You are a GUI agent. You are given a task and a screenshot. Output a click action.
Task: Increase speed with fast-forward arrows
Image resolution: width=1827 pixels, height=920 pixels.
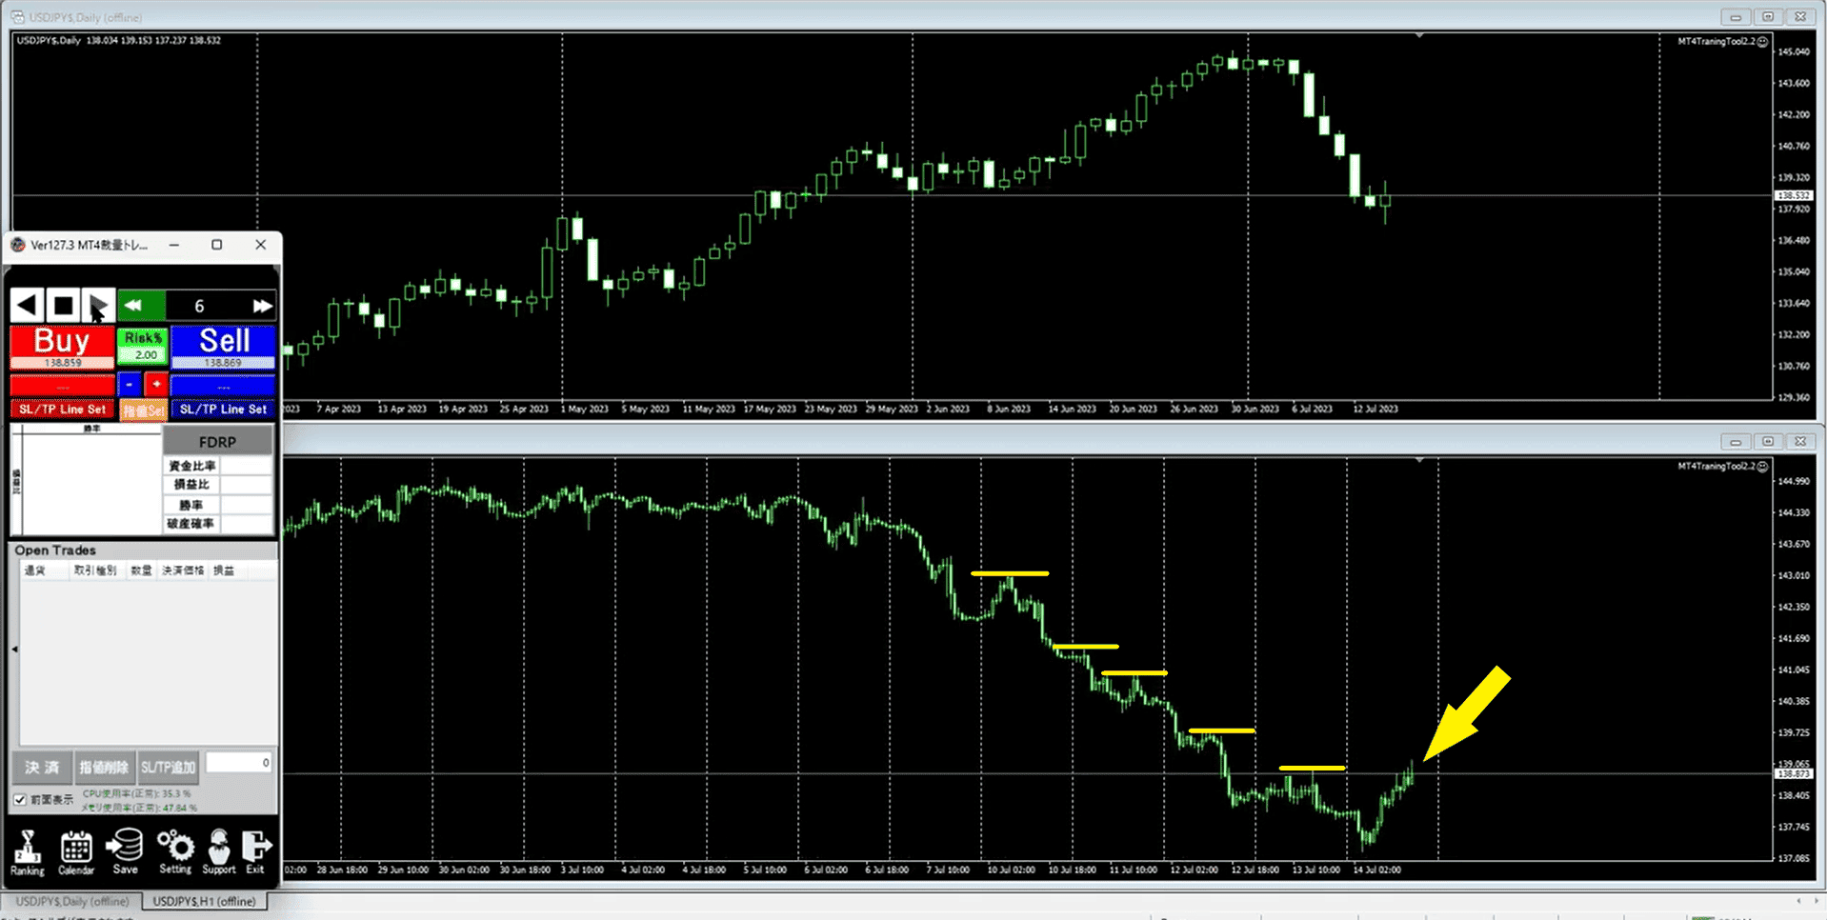point(262,306)
